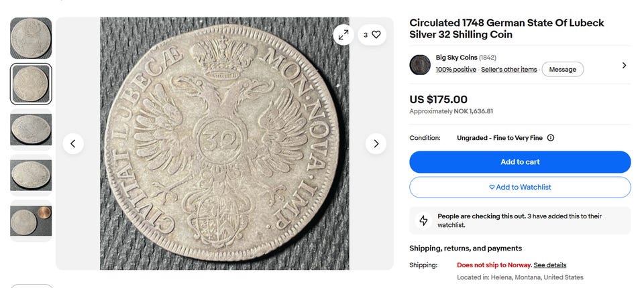Select the third angled coin thumbnail
This screenshot has height=288, width=644.
pyautogui.click(x=31, y=129)
